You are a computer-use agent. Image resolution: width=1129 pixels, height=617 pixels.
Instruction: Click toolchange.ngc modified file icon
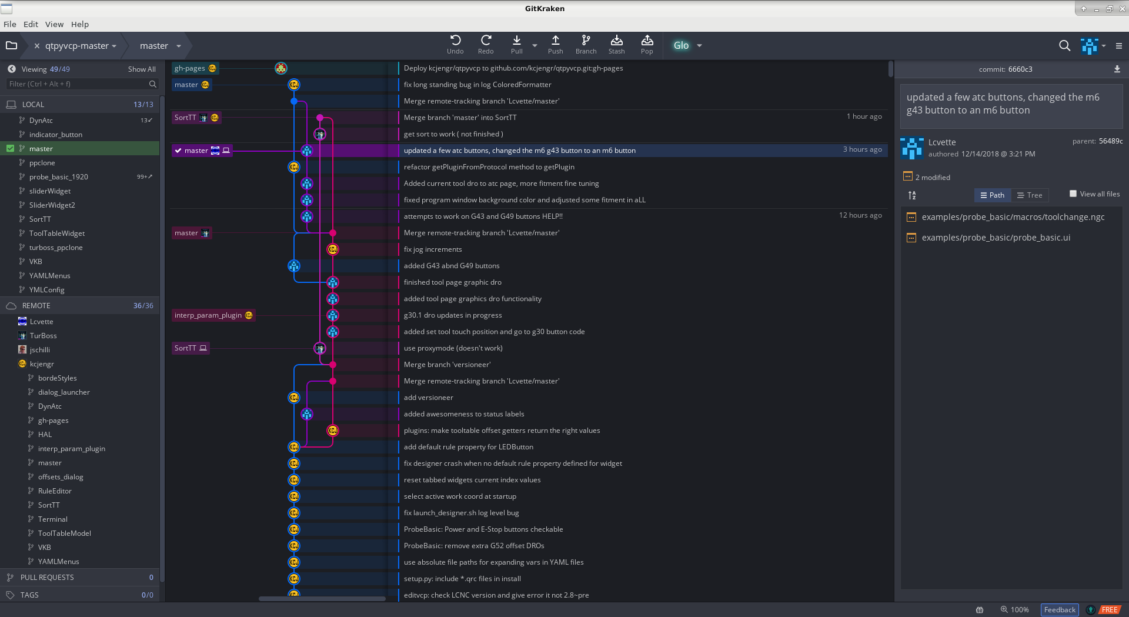[911, 217]
